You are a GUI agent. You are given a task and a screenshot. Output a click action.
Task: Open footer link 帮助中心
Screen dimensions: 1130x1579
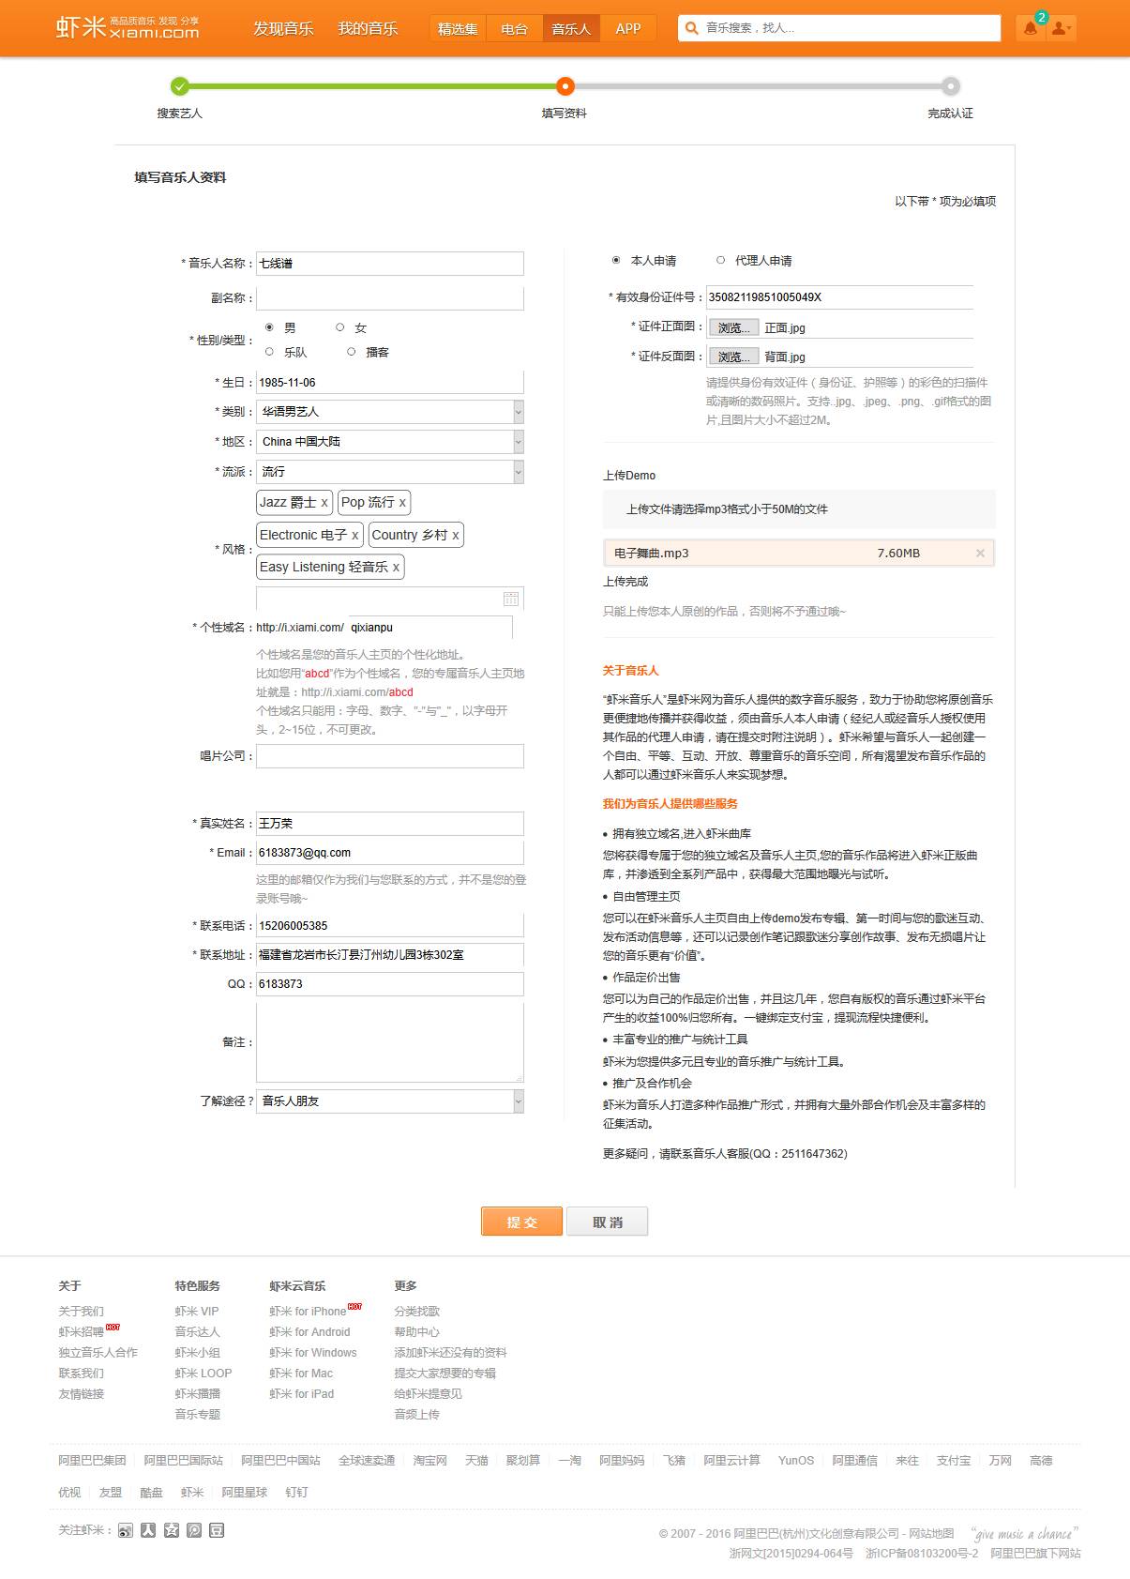(416, 1332)
